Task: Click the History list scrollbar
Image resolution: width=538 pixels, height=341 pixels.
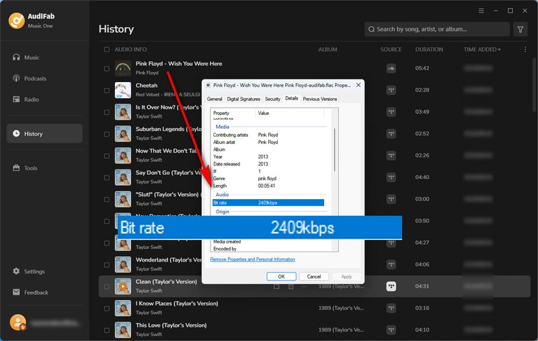Action: pyautogui.click(x=534, y=84)
